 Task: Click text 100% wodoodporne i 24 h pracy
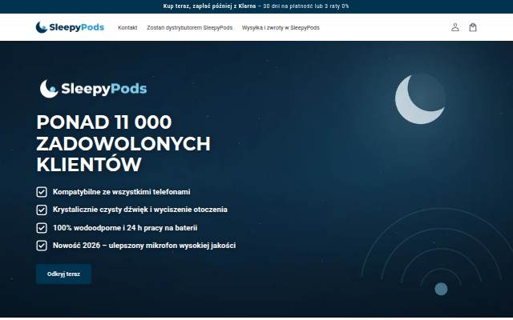click(x=125, y=228)
